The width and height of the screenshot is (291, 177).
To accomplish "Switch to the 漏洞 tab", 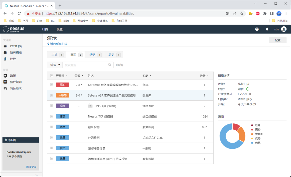I will click(75, 55).
